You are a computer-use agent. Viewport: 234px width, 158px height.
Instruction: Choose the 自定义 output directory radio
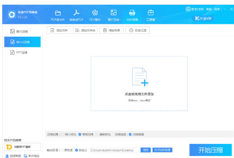tap(76, 150)
